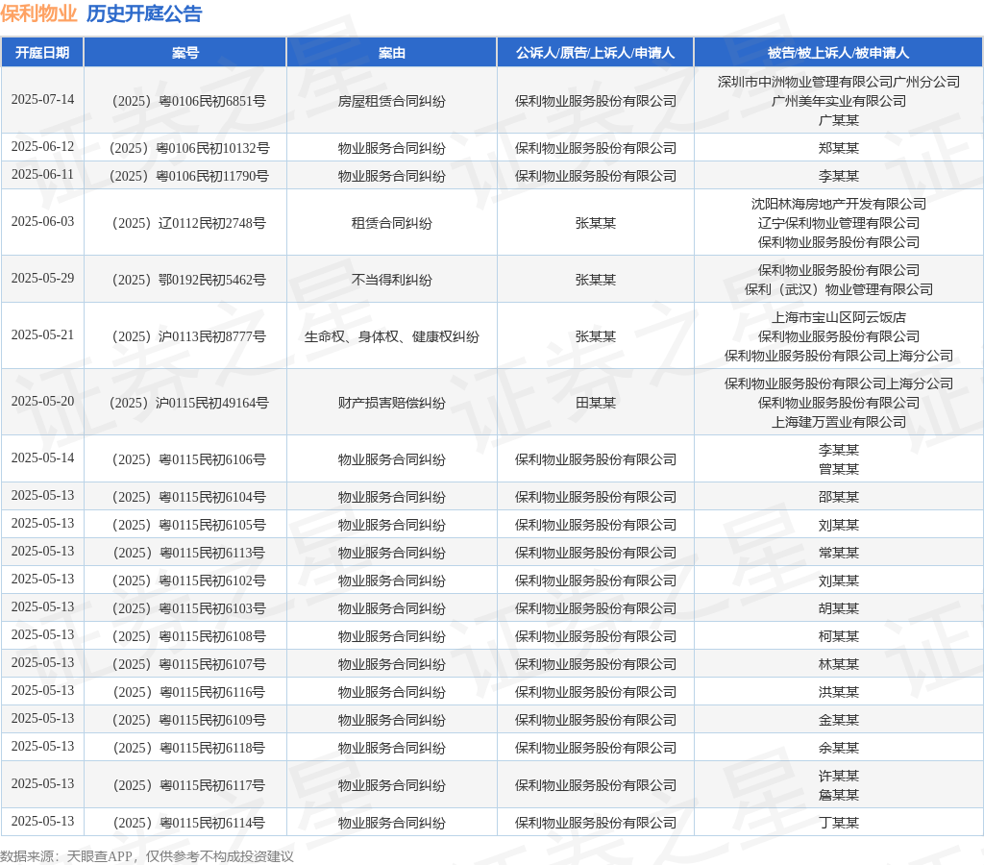Click date cell 2025-06-03

(x=42, y=221)
